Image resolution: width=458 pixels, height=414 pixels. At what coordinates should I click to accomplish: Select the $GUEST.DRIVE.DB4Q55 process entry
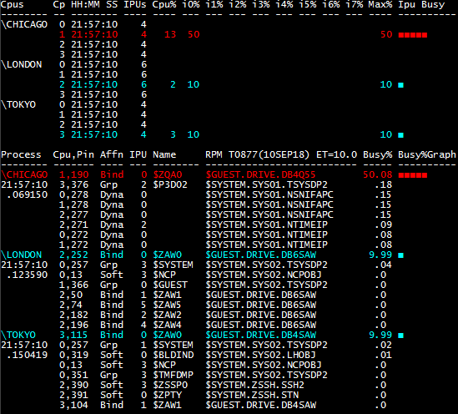[x=260, y=174]
